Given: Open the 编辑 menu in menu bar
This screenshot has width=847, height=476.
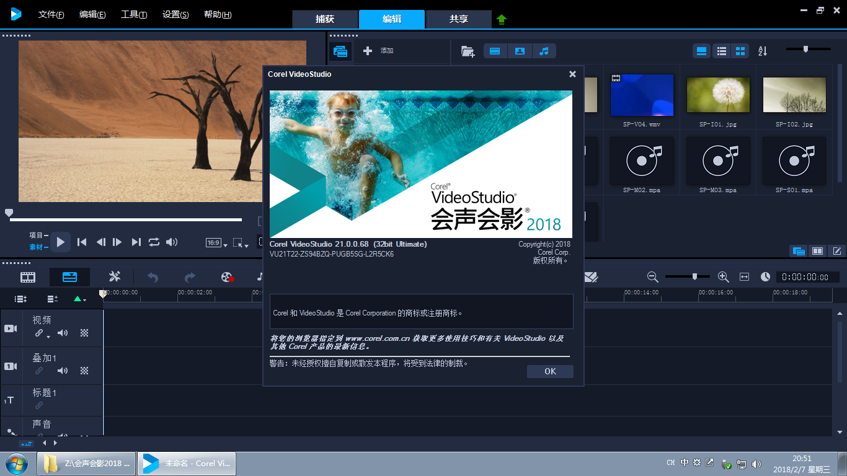Looking at the screenshot, I should pyautogui.click(x=92, y=14).
